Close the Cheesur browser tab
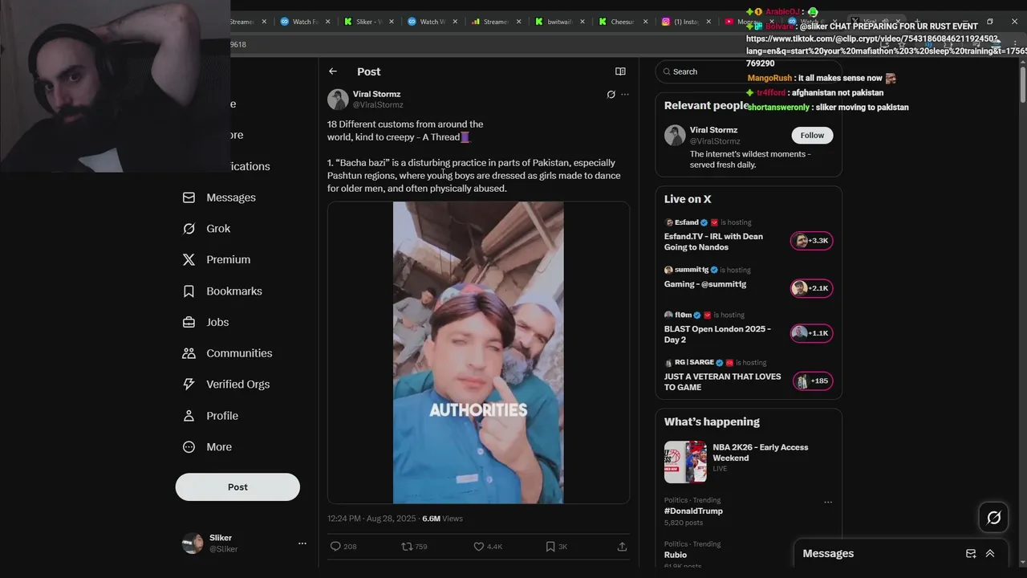The width and height of the screenshot is (1027, 578). pos(645,22)
